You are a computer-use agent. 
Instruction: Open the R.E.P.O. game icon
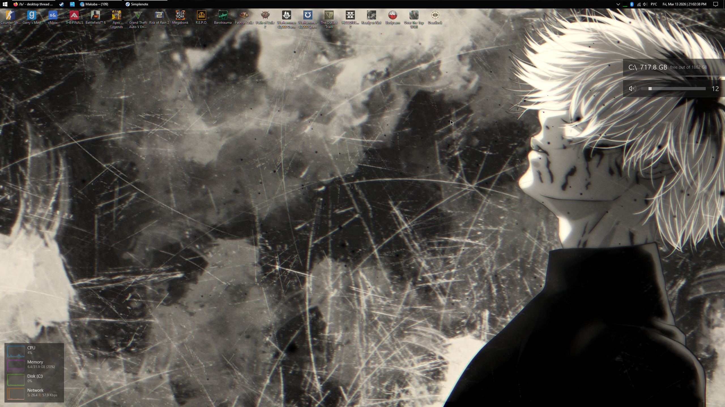[x=201, y=15]
